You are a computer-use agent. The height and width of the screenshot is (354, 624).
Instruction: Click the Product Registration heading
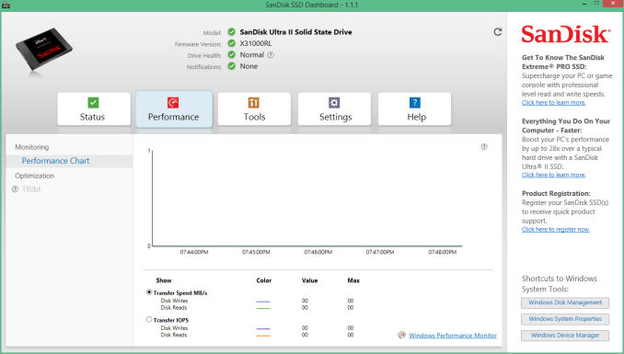tap(556, 194)
